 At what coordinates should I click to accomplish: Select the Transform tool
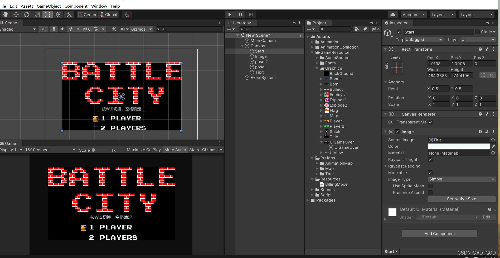[x=58, y=15]
